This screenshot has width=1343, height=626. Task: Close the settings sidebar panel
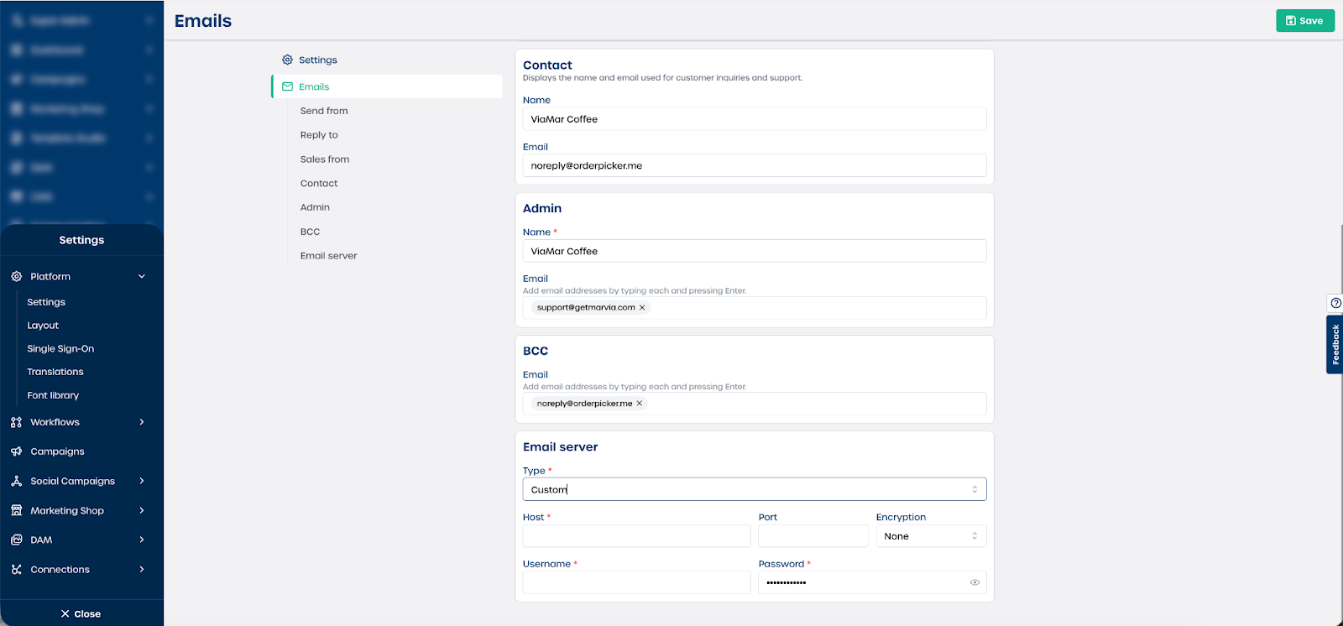pos(81,613)
